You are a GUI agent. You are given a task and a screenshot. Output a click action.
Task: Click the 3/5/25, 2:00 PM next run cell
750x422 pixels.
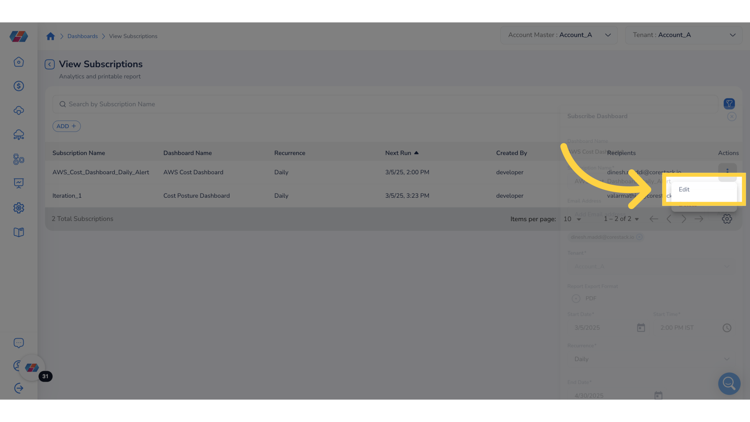click(407, 172)
